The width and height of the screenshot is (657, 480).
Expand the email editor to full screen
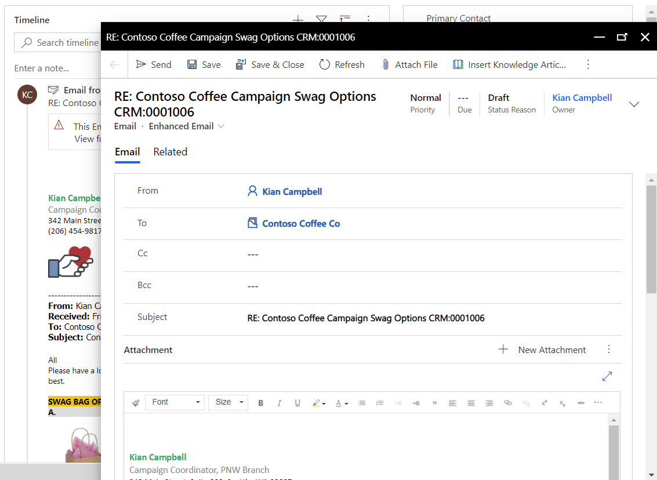coord(607,376)
